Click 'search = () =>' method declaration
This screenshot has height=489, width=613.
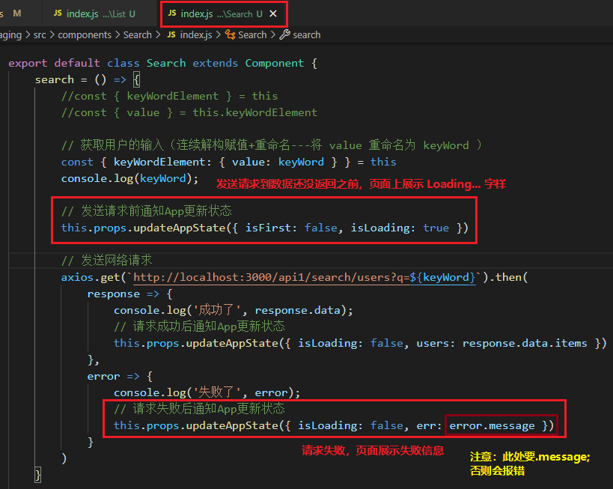pyautogui.click(x=81, y=79)
